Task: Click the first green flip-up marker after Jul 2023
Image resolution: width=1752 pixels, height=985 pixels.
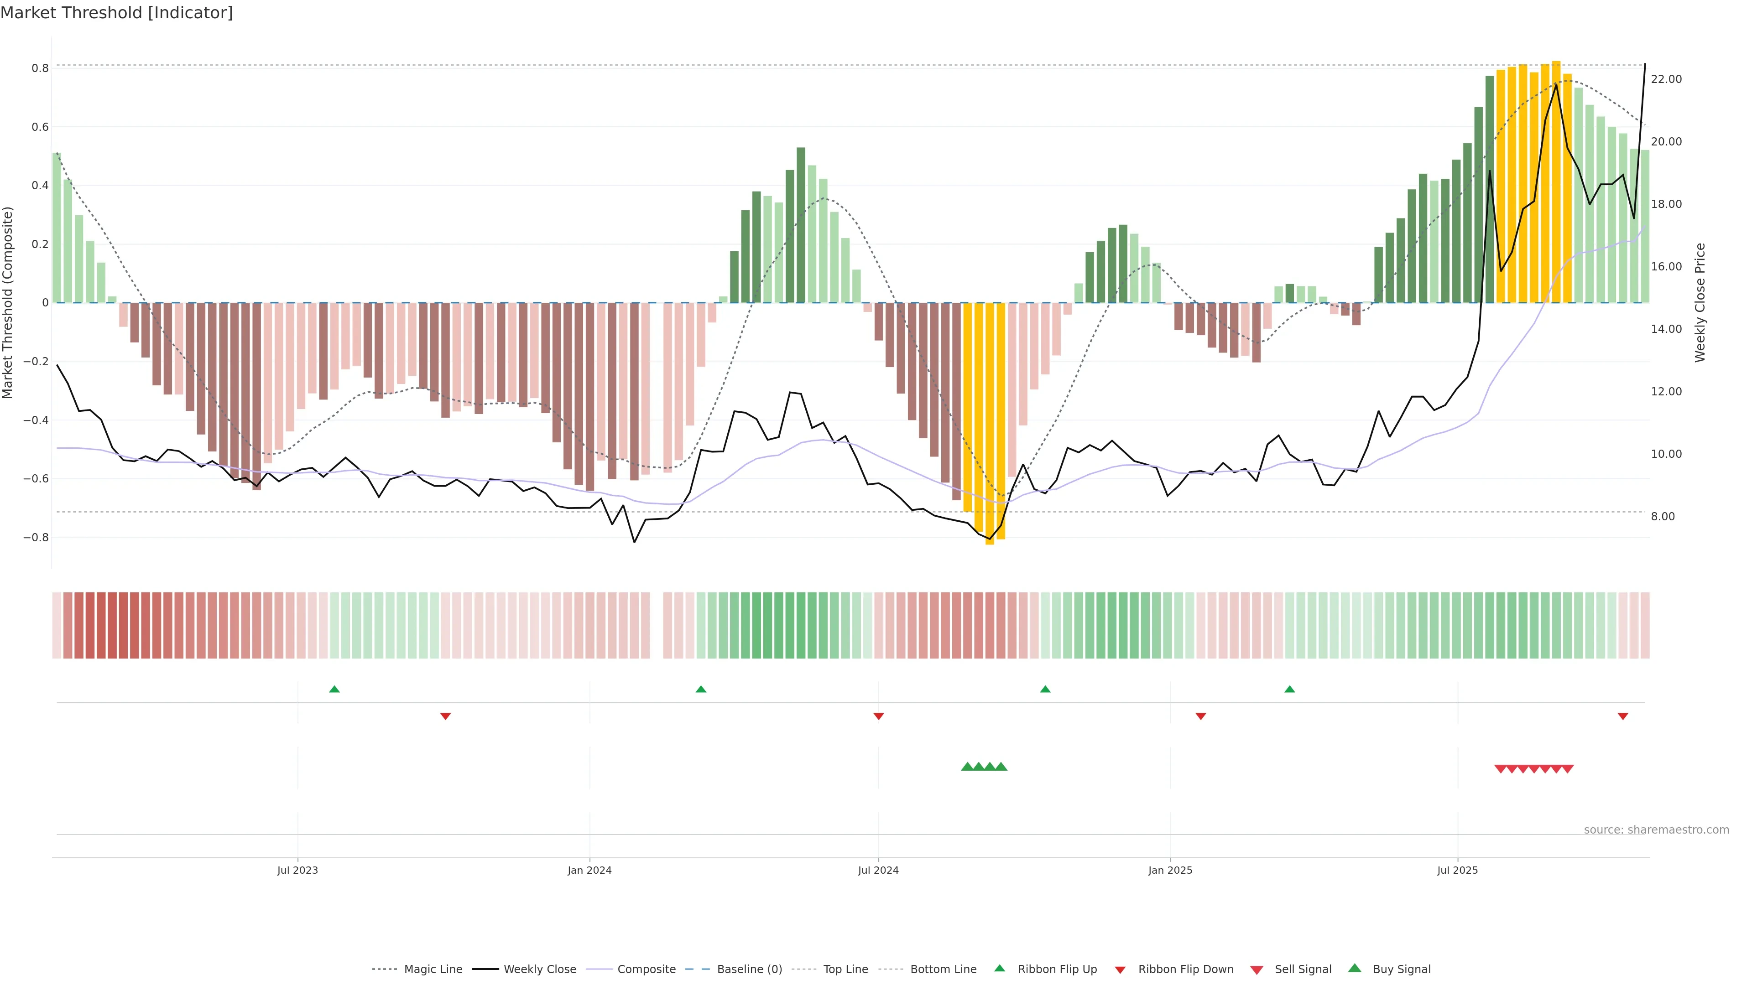Action: pyautogui.click(x=334, y=689)
